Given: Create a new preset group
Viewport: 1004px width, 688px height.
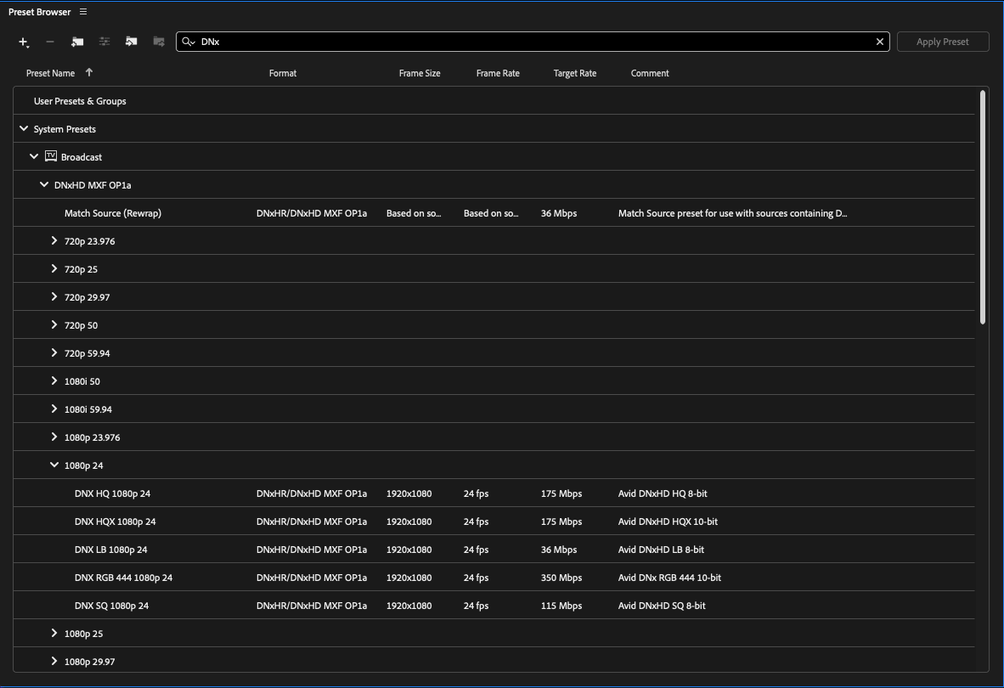Looking at the screenshot, I should (x=76, y=41).
